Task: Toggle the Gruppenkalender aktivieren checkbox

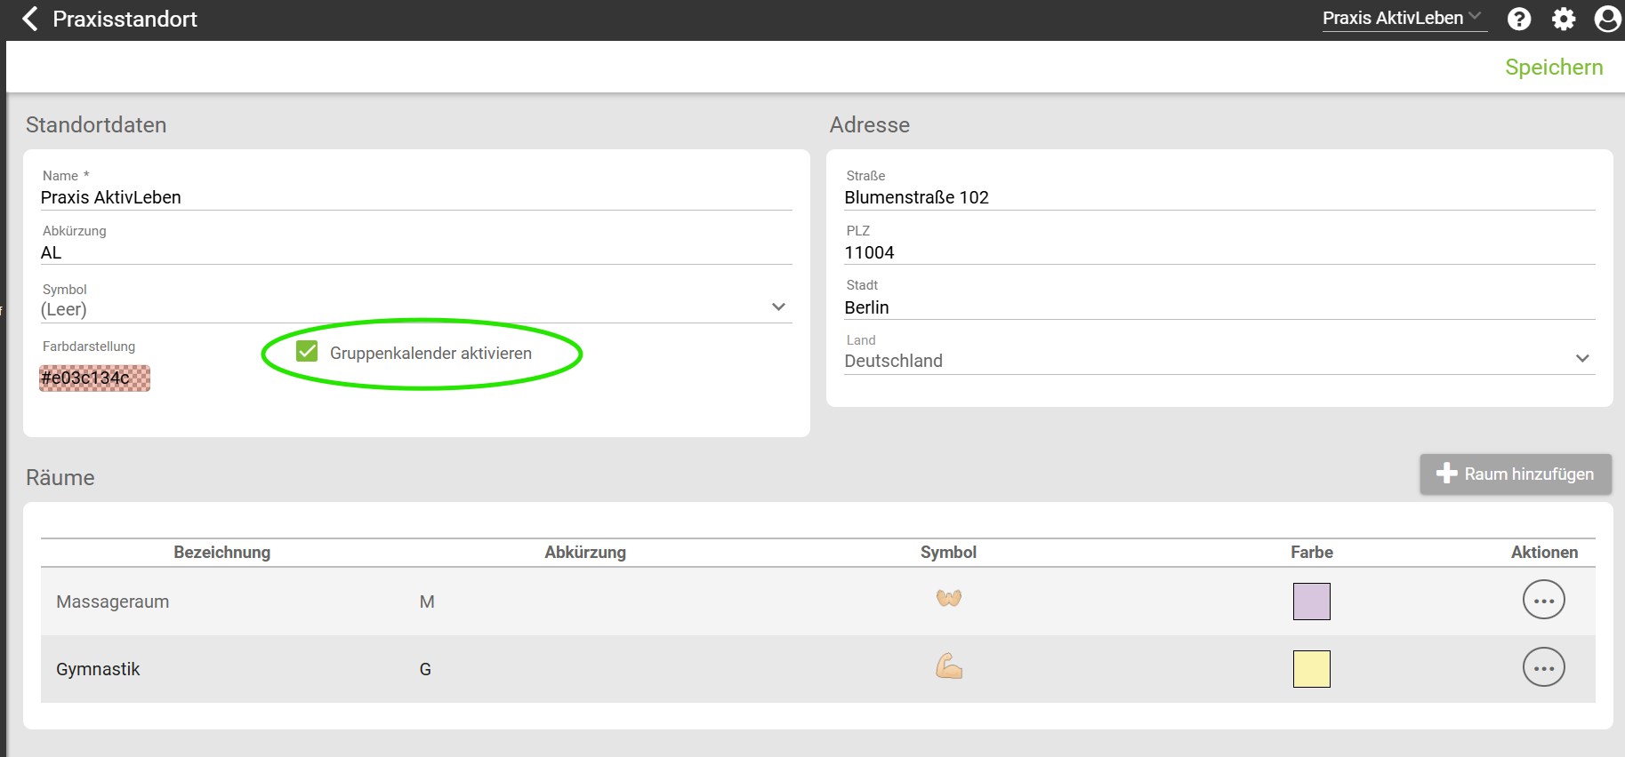Action: point(307,352)
